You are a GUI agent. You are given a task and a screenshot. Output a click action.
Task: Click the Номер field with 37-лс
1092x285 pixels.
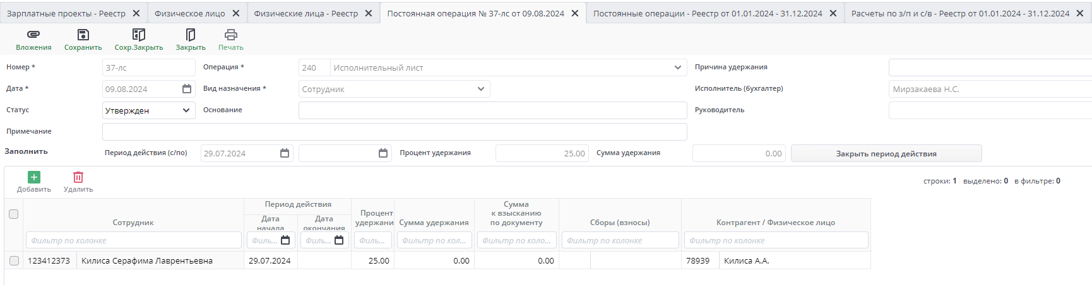[149, 67]
